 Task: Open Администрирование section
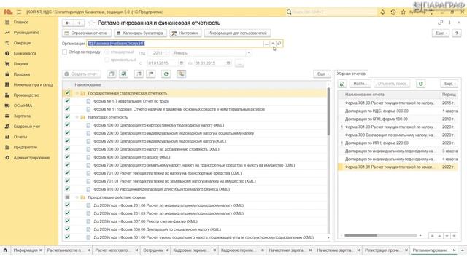pos(31,158)
